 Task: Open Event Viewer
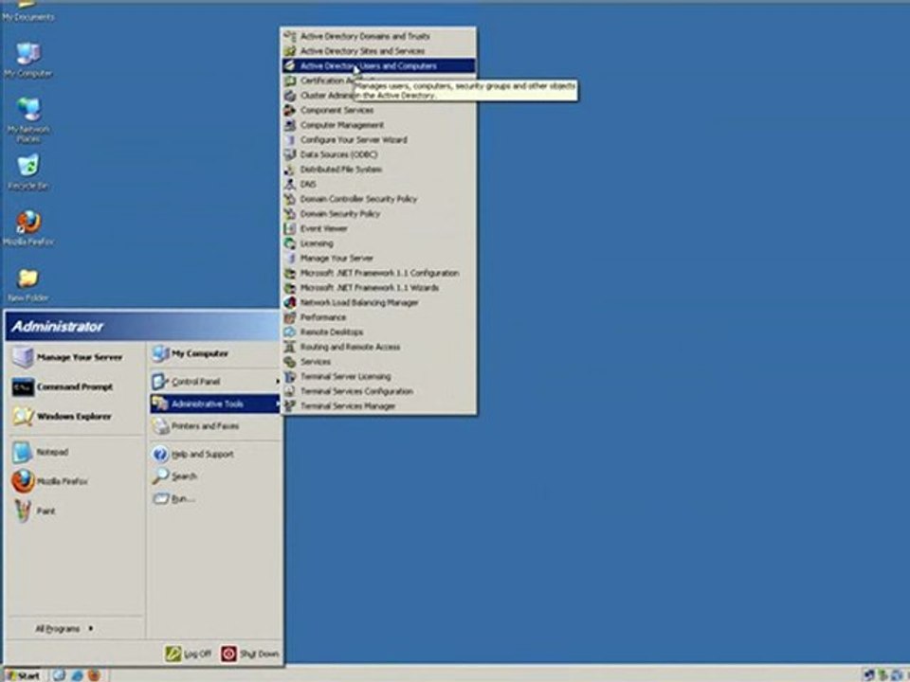378,228
